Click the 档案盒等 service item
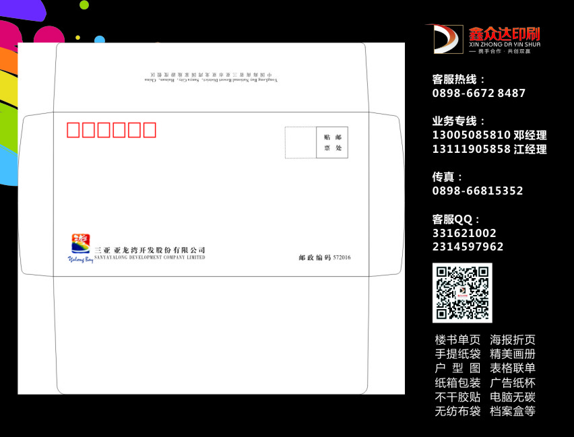 [x=512, y=411]
